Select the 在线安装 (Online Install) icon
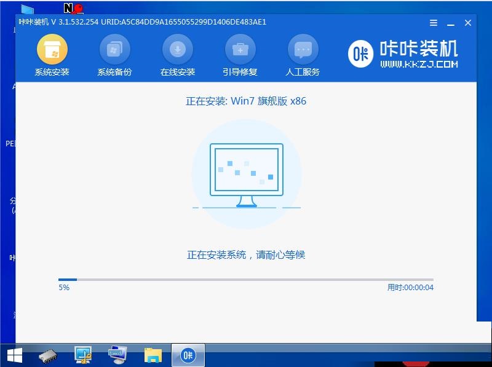Image resolution: width=492 pixels, height=367 pixels. coord(177,55)
